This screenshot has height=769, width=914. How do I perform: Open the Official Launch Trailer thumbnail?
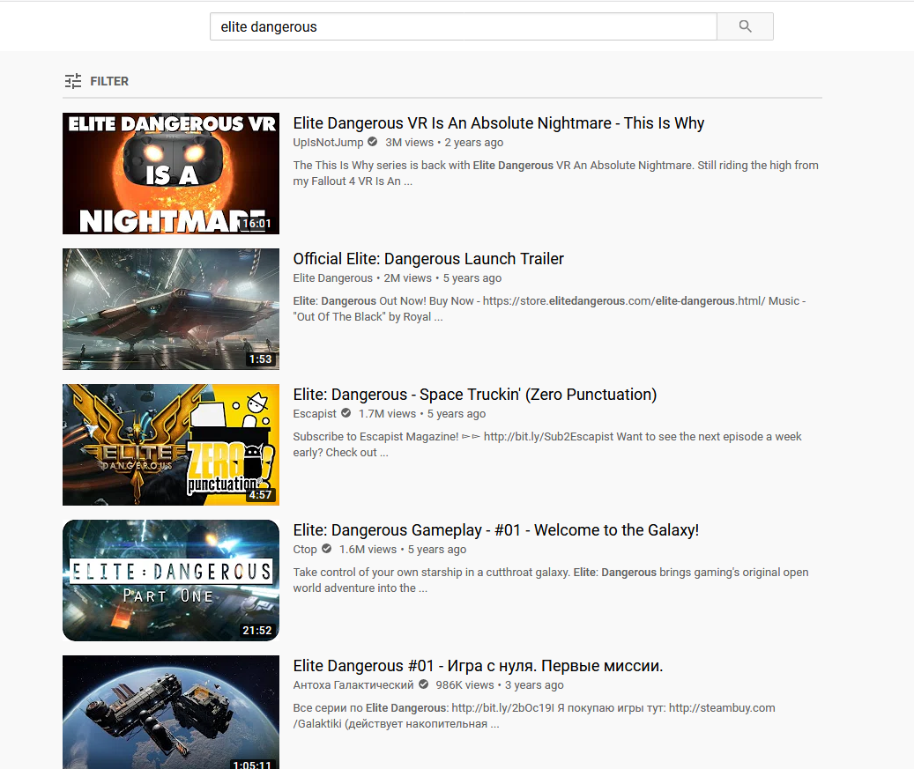click(171, 309)
